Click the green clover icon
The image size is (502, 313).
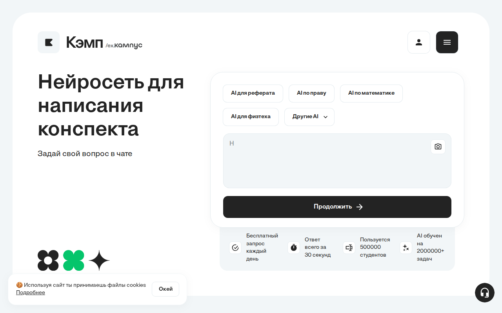click(x=74, y=260)
